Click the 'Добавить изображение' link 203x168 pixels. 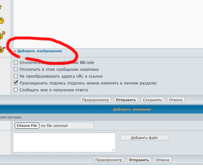point(39,51)
